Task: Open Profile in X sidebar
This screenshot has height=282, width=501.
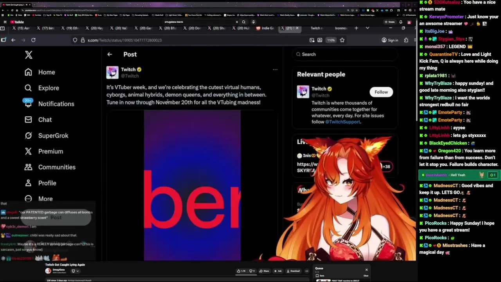Action: tap(40, 183)
